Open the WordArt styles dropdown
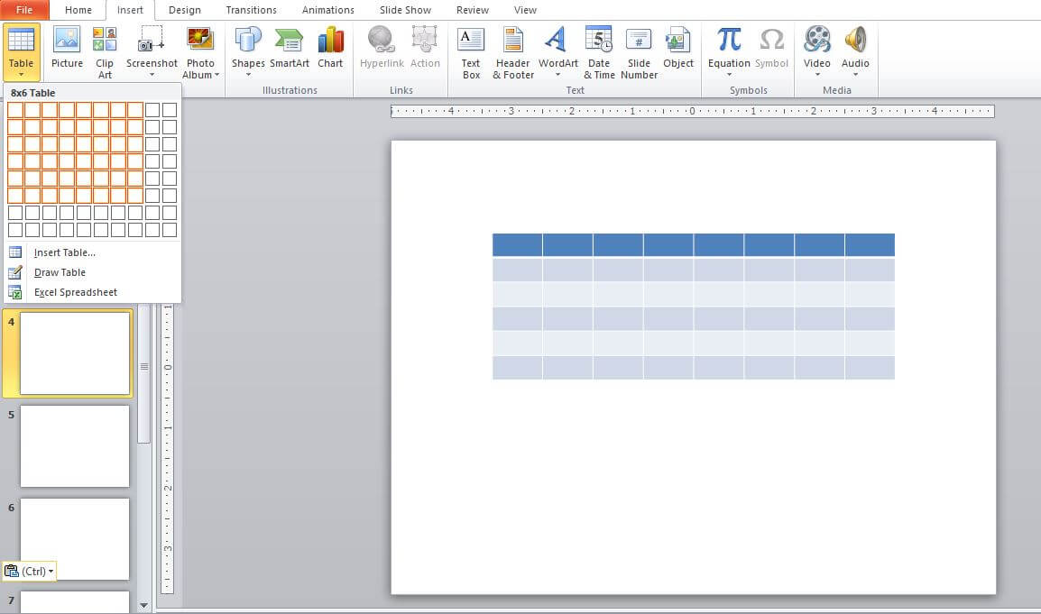The width and height of the screenshot is (1041, 614). point(557,75)
